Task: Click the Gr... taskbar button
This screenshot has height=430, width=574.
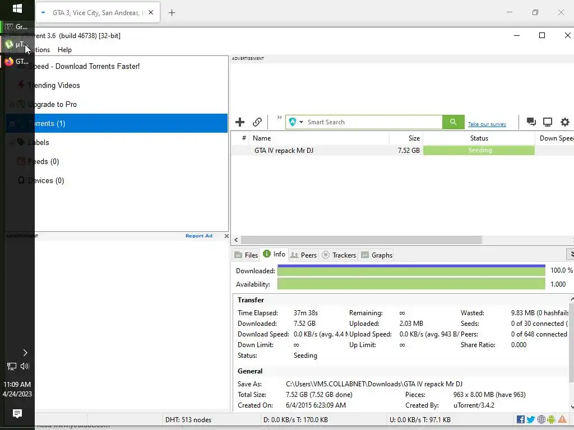Action: tap(17, 27)
